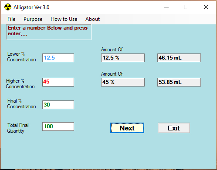Open the File menu
Screen dimensions: 217x170
tap(11, 19)
